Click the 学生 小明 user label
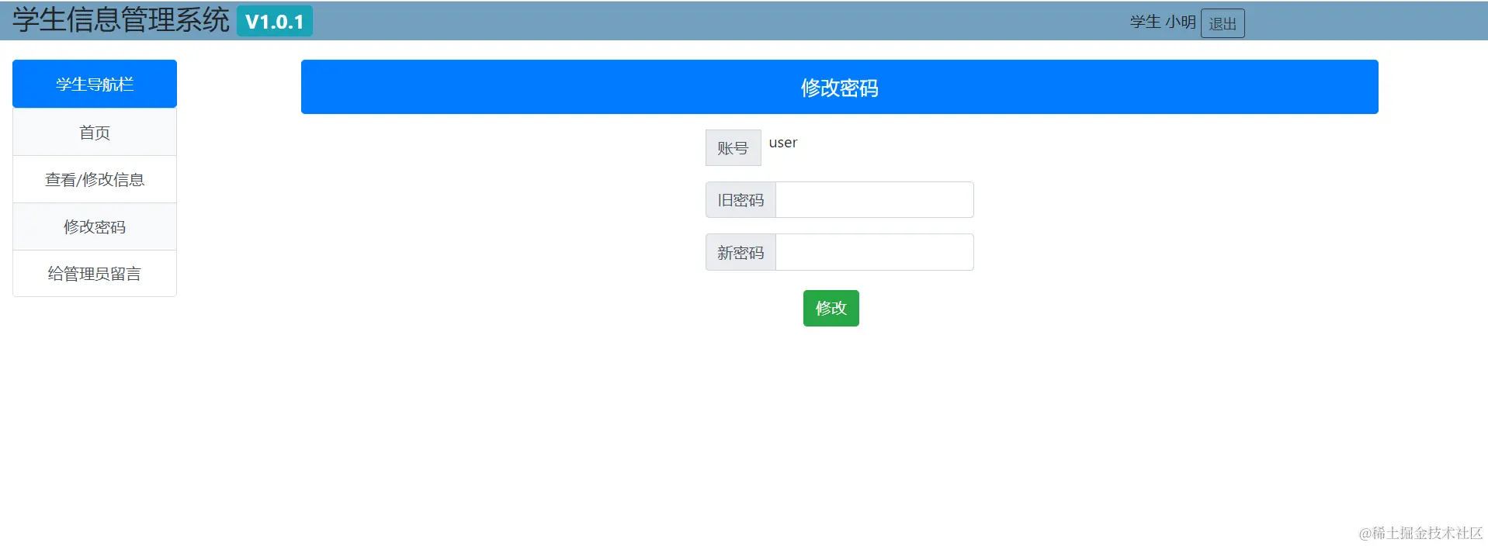The width and height of the screenshot is (1488, 546). click(1163, 22)
